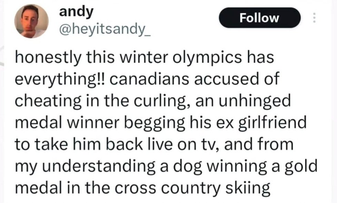Open the display name "andy"
This screenshot has width=337, height=203.
[76, 11]
